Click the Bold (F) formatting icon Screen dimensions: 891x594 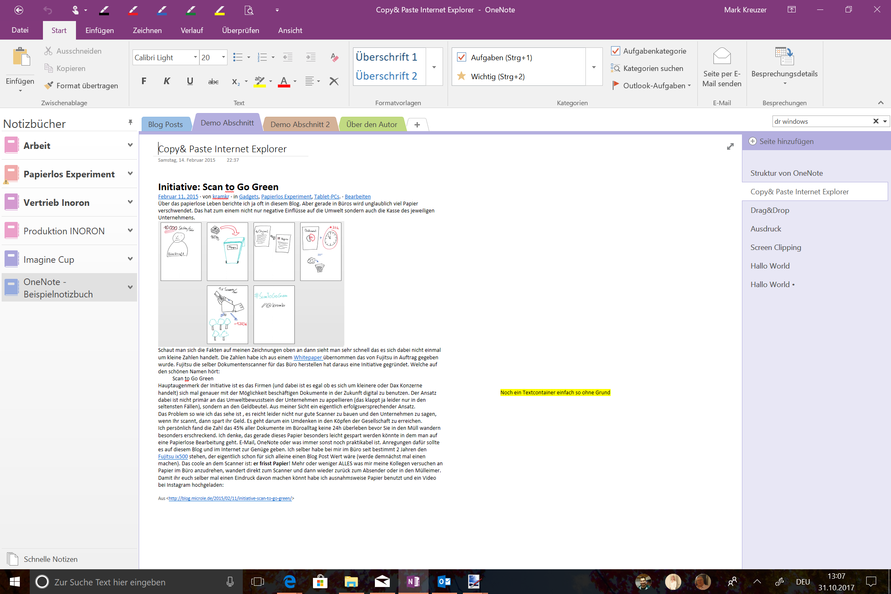tap(144, 81)
